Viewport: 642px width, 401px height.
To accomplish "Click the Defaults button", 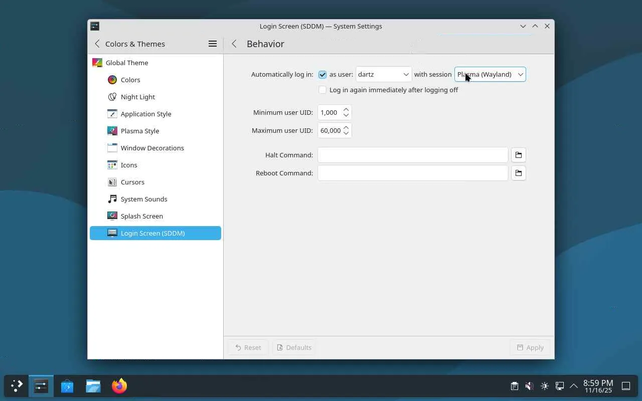I will pos(294,347).
